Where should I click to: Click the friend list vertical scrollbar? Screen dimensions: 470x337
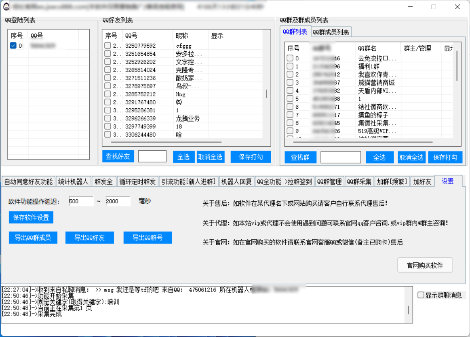266,94
